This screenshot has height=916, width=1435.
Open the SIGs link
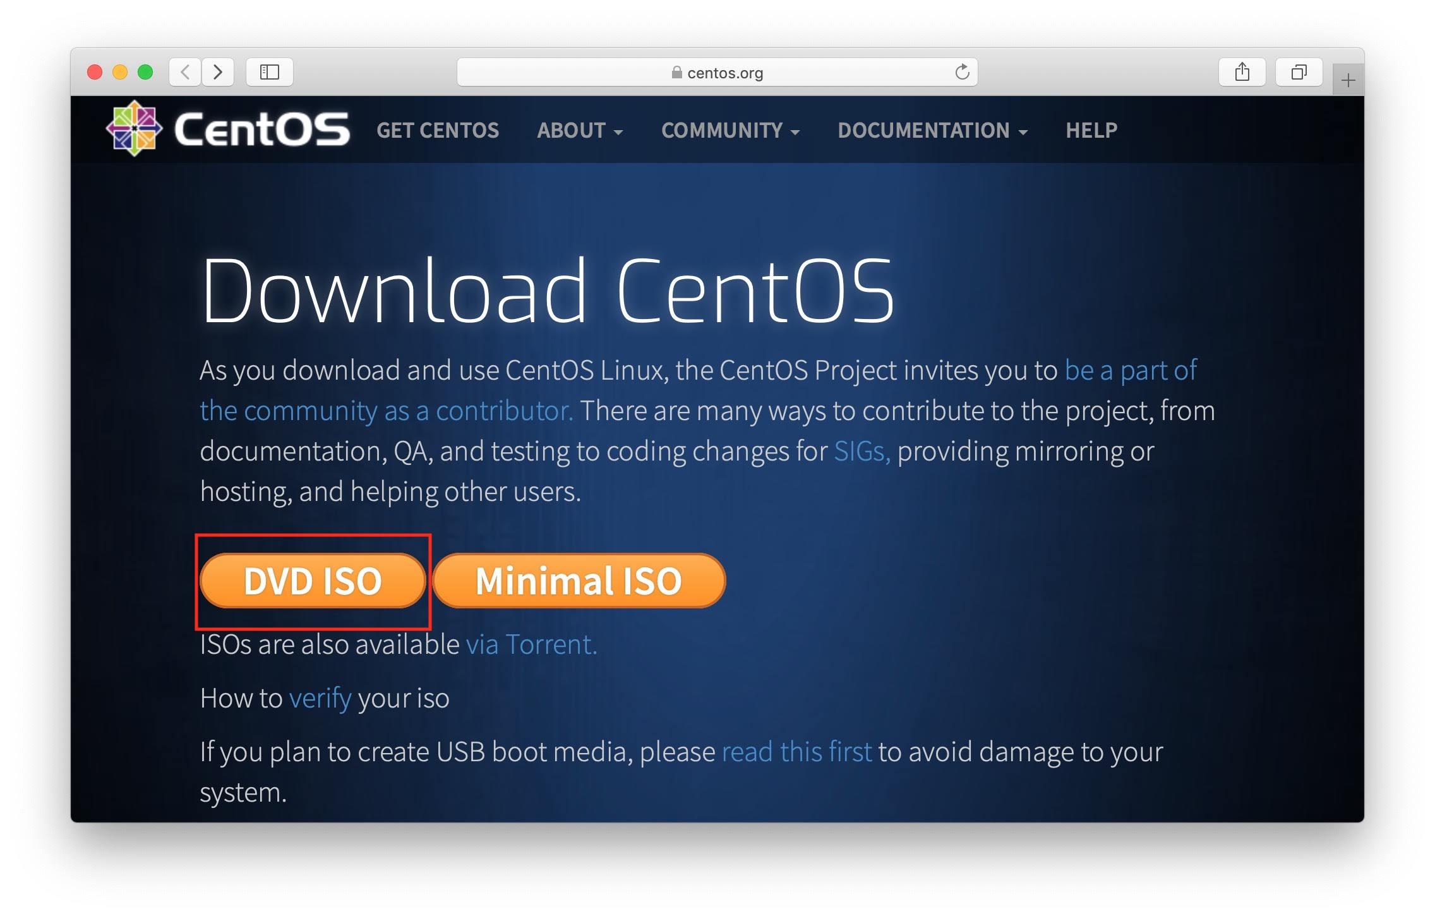(862, 452)
